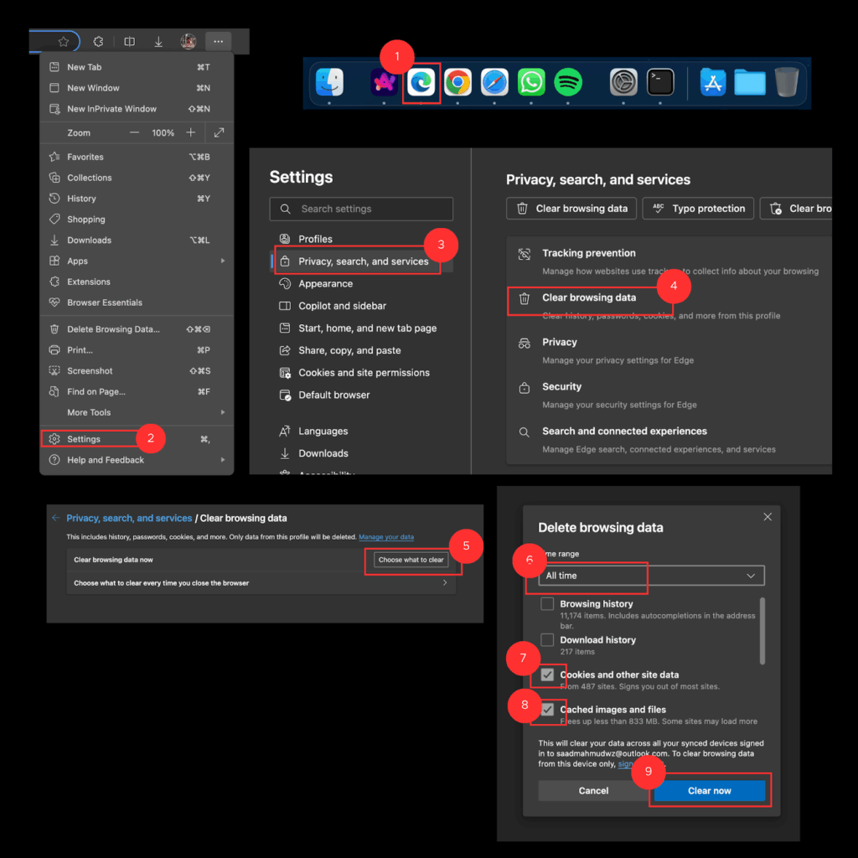Screen dimensions: 858x858
Task: Click the Search settings field
Action: 361,209
